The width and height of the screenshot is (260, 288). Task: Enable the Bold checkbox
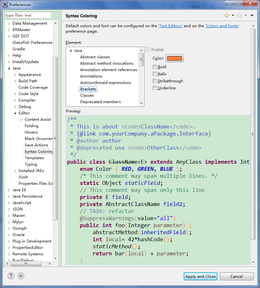[x=155, y=67]
